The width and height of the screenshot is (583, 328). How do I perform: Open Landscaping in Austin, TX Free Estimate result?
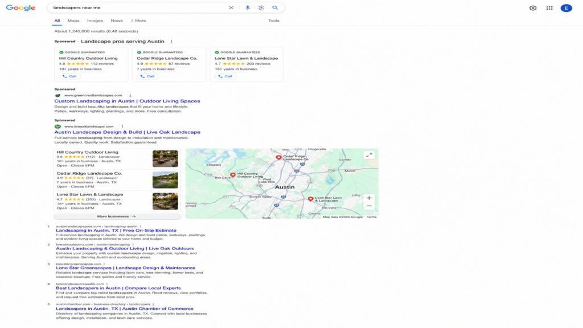[x=116, y=230]
